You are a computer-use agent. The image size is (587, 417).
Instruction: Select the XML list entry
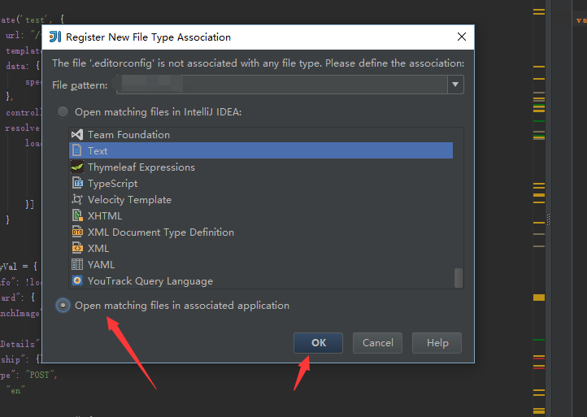point(261,248)
